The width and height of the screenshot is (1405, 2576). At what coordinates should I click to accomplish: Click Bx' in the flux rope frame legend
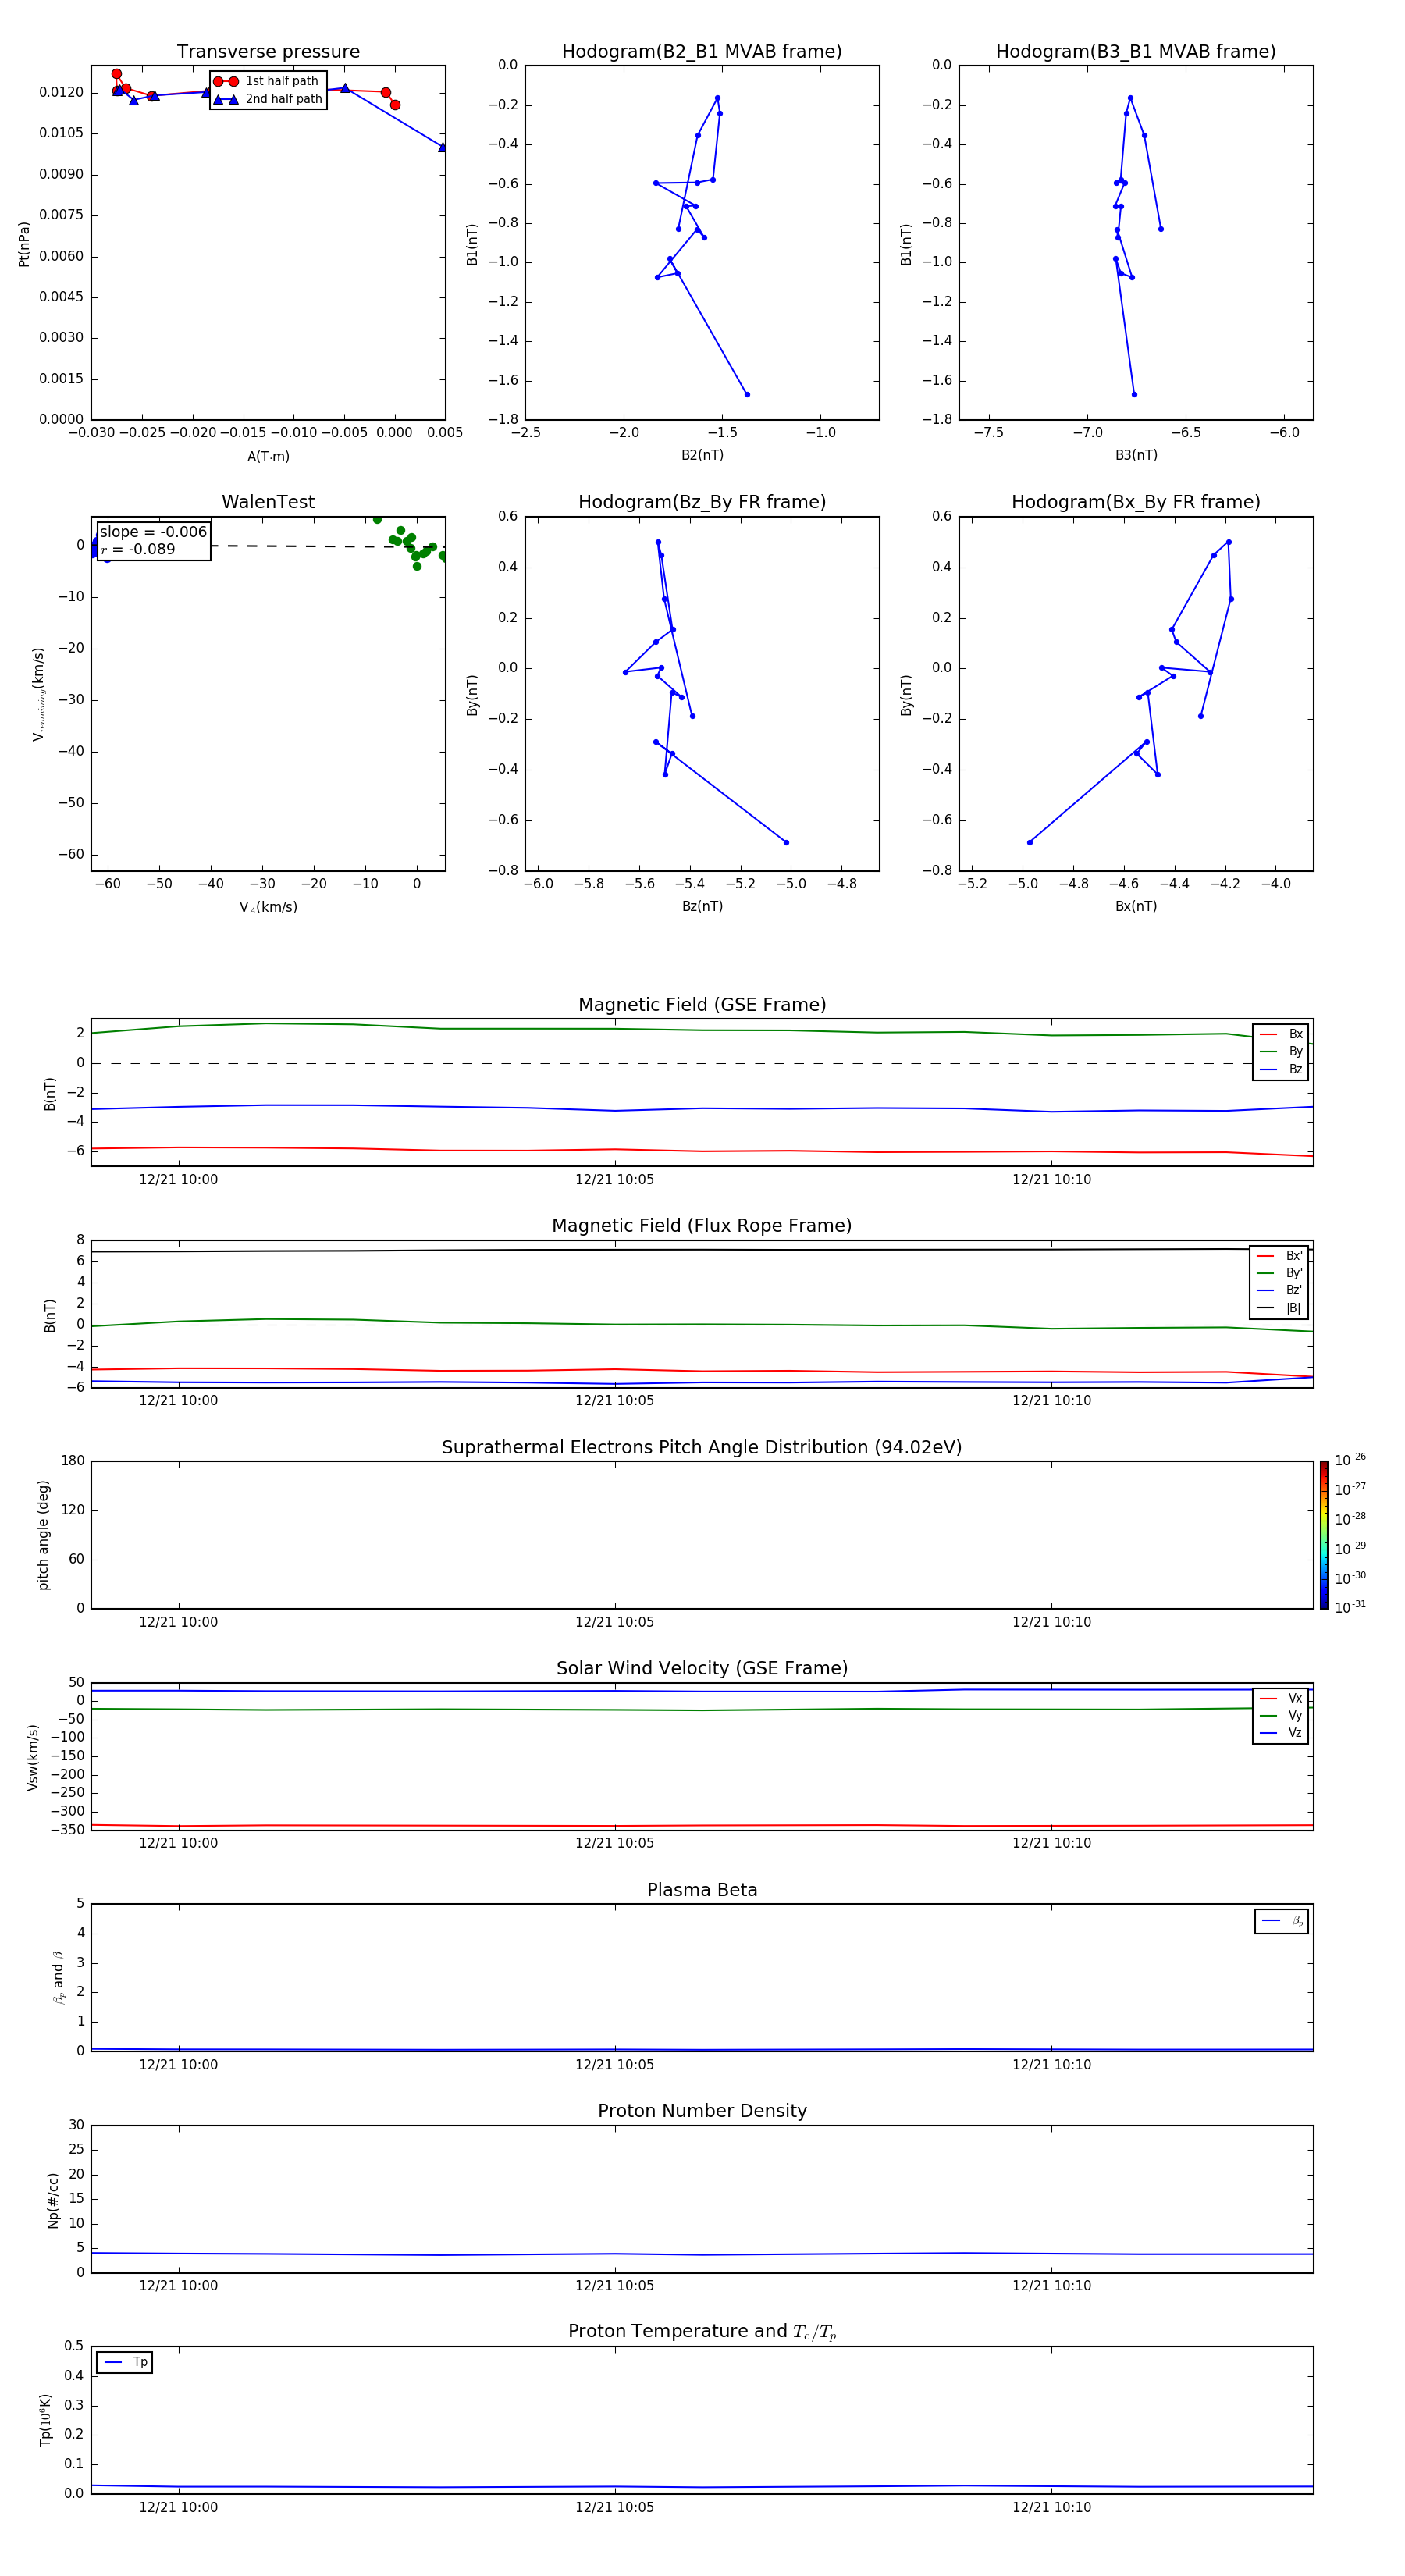tap(1279, 1256)
